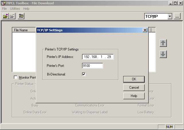The height and width of the screenshot is (130, 184).
Task: Enable the Monitor Printer checkbox
Action: [x=15, y=77]
